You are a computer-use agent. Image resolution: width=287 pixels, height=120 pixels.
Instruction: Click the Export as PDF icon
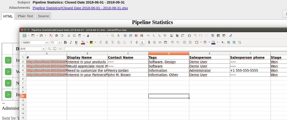click(51, 36)
